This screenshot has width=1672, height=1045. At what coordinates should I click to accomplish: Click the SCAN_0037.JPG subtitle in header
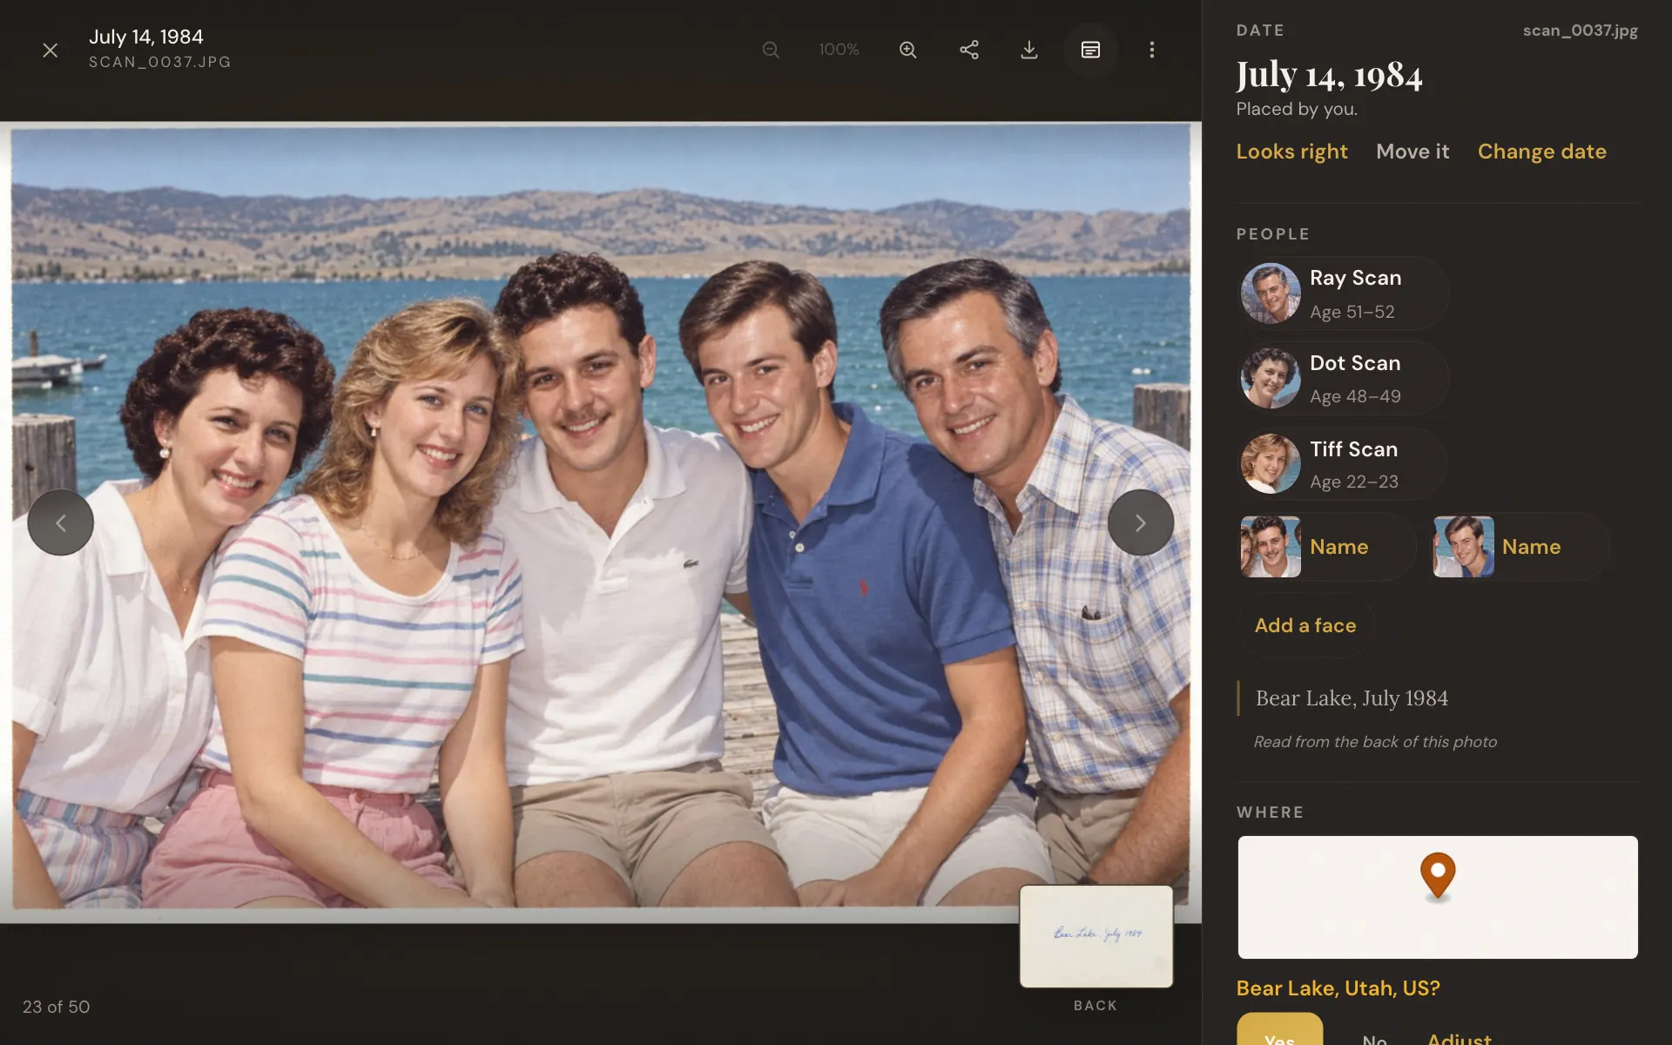point(160,62)
